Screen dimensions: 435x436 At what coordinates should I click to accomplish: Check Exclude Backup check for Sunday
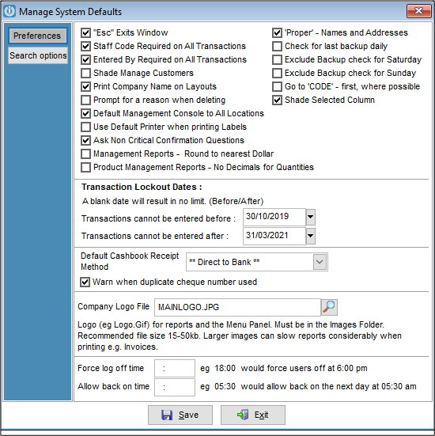point(277,73)
